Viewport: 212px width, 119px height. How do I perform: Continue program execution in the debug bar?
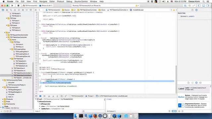tap(44, 96)
